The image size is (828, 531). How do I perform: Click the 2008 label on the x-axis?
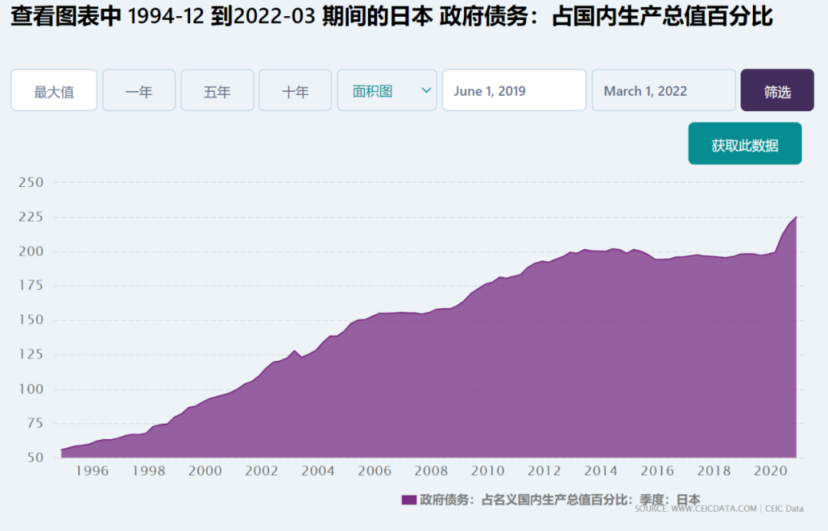click(432, 470)
